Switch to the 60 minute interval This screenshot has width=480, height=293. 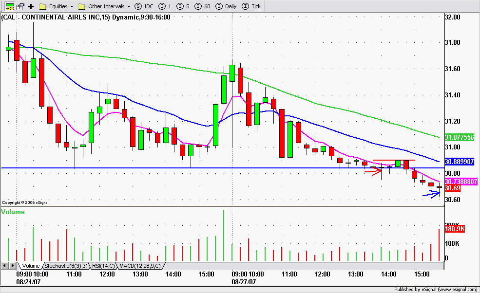pos(203,6)
